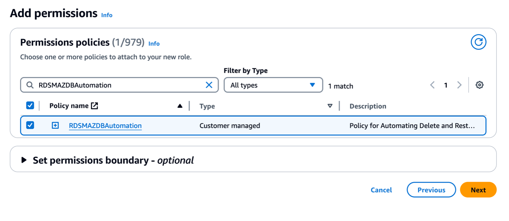Open the table preferences gear icon
The height and width of the screenshot is (221, 509).
pos(479,85)
